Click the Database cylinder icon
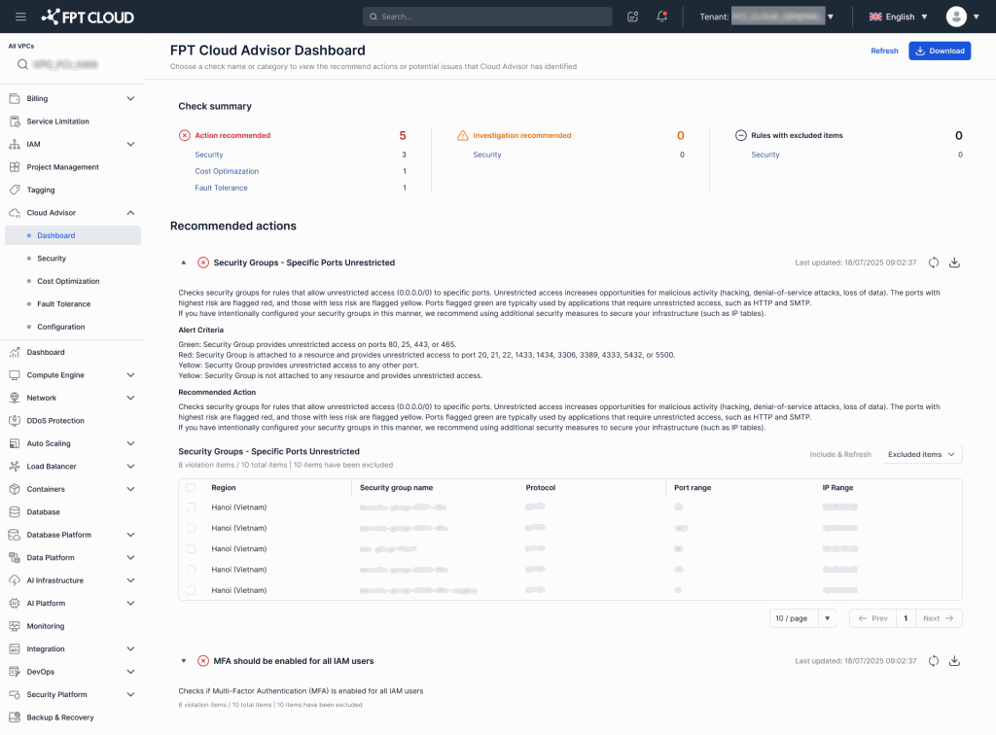996x735 pixels. click(15, 512)
